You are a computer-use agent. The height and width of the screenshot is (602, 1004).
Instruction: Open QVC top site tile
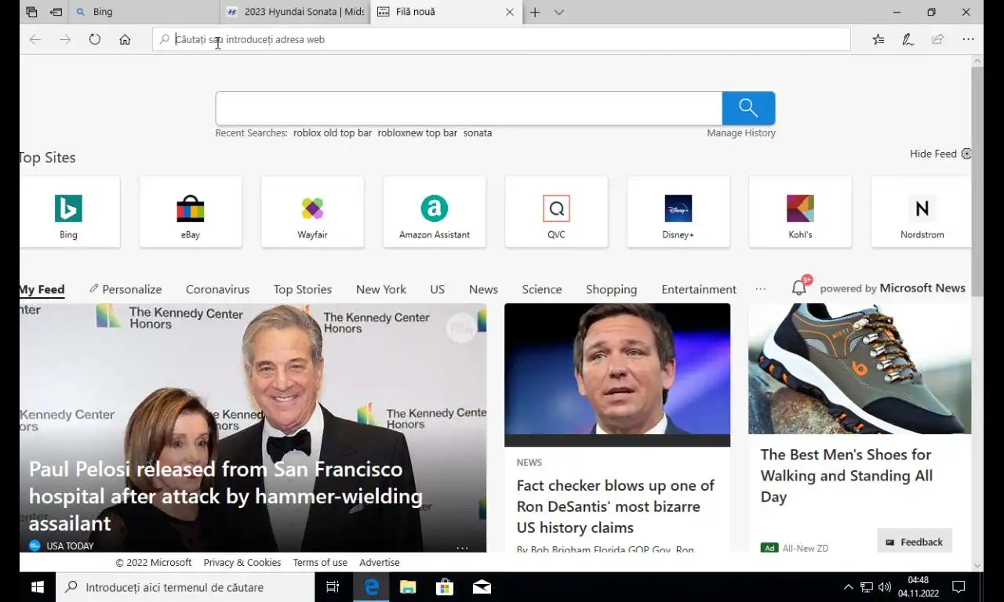pyautogui.click(x=556, y=212)
